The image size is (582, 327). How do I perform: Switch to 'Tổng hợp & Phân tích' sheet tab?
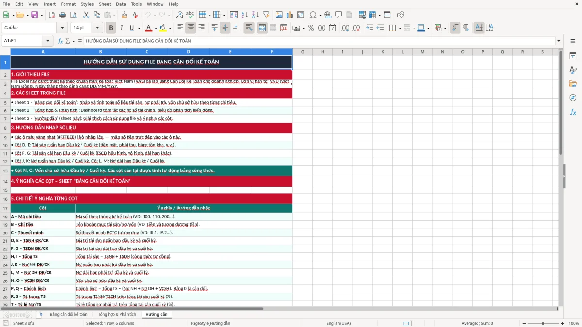117,314
